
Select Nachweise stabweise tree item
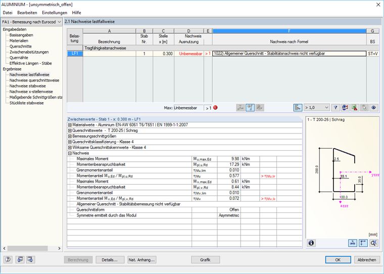point(28,86)
